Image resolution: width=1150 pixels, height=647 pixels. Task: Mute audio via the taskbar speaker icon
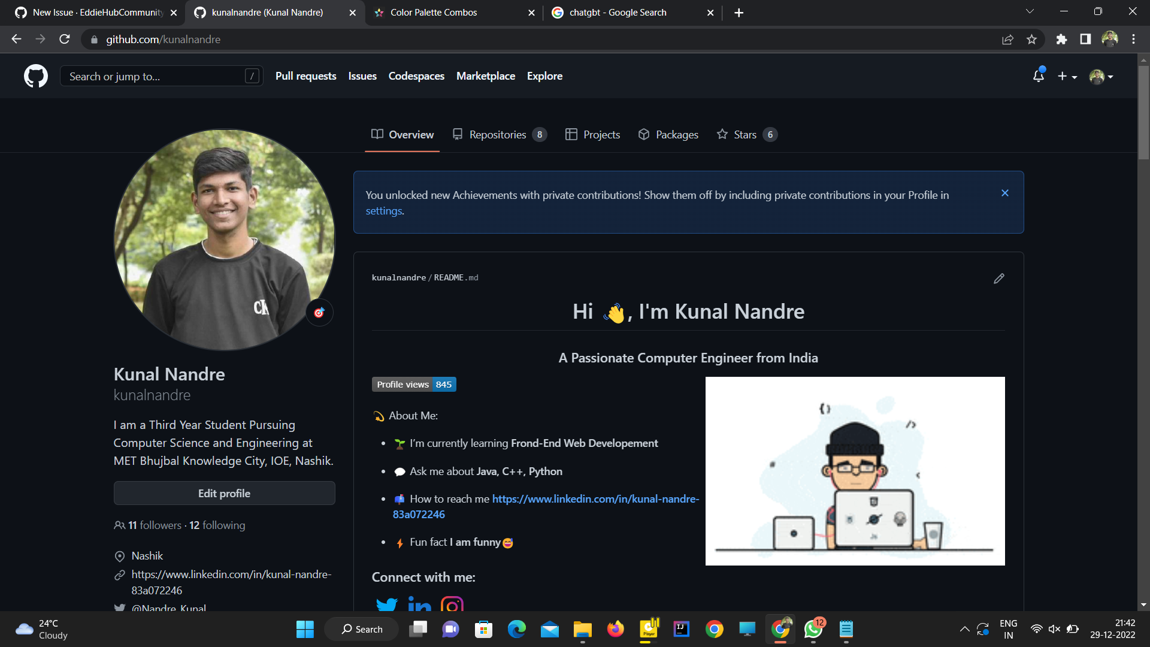(1054, 629)
